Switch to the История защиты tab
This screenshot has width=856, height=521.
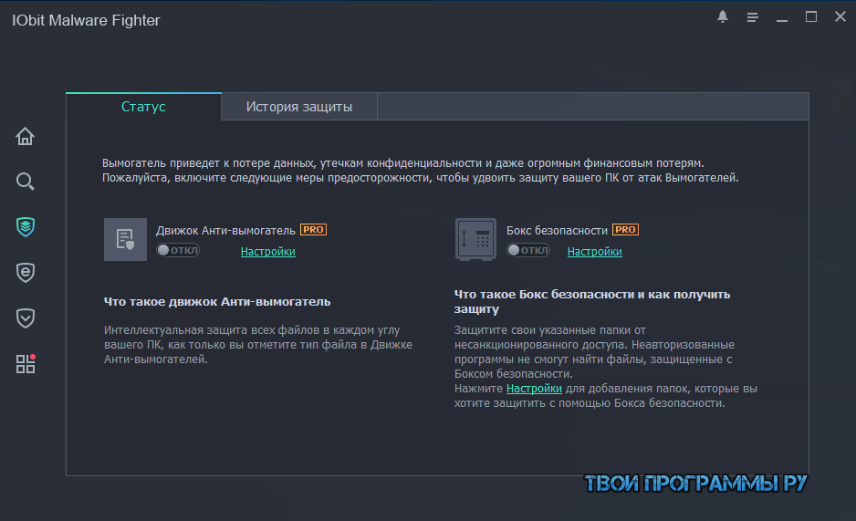click(x=299, y=107)
